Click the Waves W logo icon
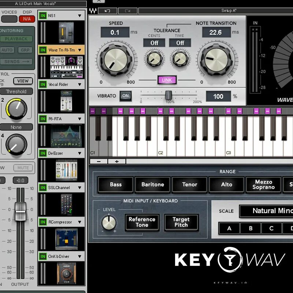 click(93, 11)
